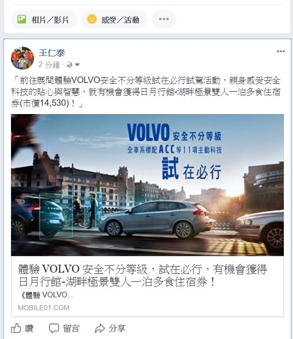The height and width of the screenshot is (339, 293).
Task: Open the 體驗 VOLVO 安全不分等級 article headline
Action: pyautogui.click(x=143, y=275)
